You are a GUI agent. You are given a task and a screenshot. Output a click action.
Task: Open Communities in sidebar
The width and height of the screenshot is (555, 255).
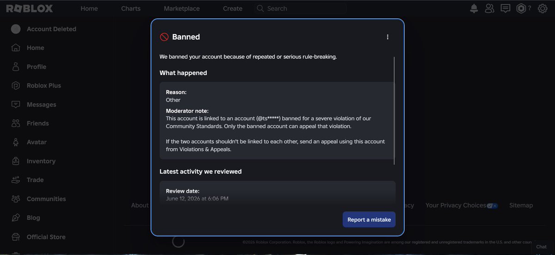click(46, 199)
